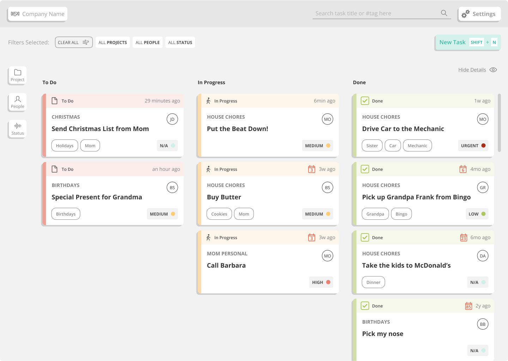Click the Clear All filters button

(x=74, y=42)
